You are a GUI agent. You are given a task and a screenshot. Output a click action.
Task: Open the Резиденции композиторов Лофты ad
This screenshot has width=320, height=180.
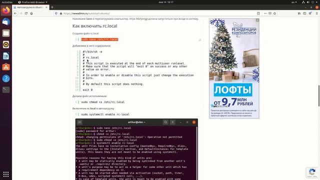[234, 68]
